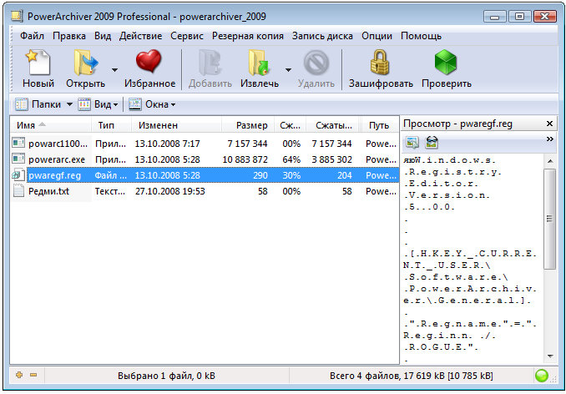The image size is (566, 394).
Task: Click the greyed Удалить icon
Action: tap(316, 63)
